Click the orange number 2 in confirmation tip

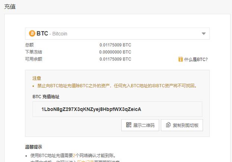74,156
